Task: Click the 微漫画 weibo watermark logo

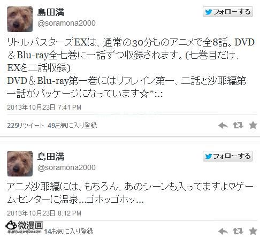Action: tap(24, 227)
